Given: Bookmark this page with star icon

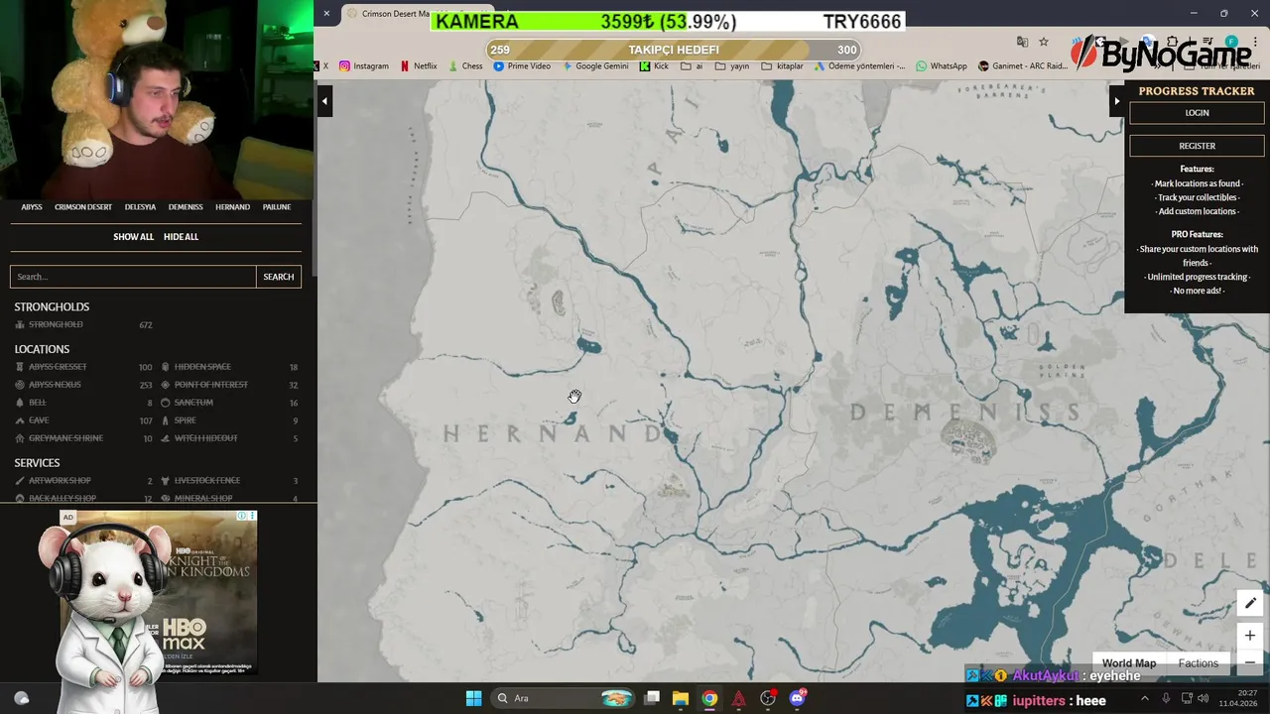Looking at the screenshot, I should tap(1044, 42).
